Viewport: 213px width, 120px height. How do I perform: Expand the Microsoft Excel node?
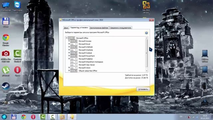69,44
